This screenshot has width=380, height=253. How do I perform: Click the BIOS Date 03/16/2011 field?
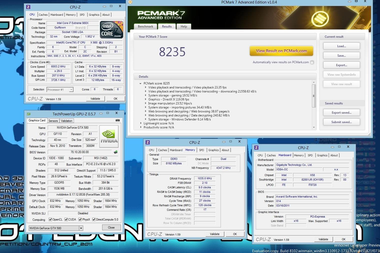click(x=312, y=206)
